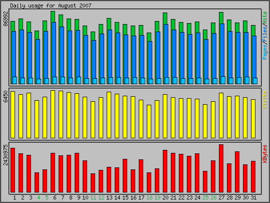Select the blue Files bar for day 20

tap(166, 51)
